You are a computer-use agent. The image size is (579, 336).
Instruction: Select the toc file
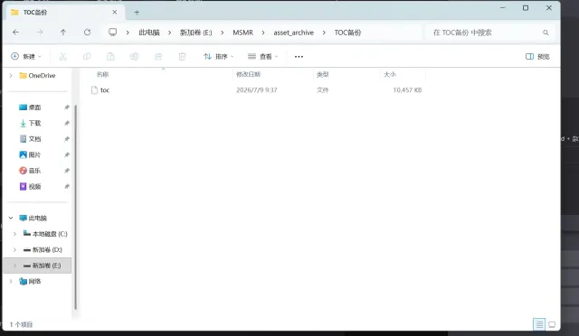[x=105, y=90]
